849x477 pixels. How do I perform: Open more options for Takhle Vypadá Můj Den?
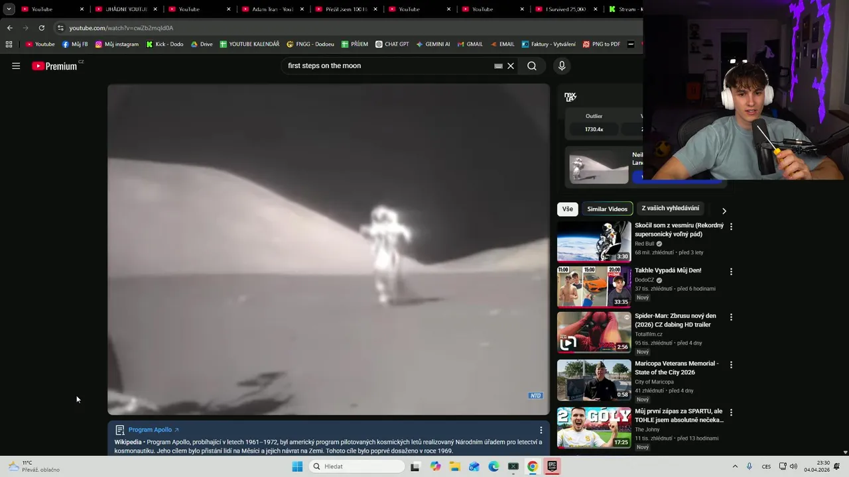[731, 272]
